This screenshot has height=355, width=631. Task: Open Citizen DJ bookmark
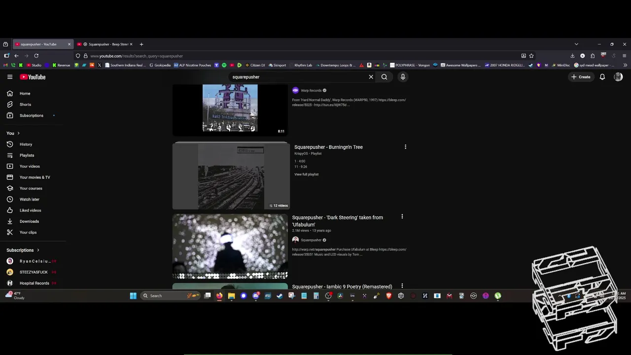(x=255, y=65)
